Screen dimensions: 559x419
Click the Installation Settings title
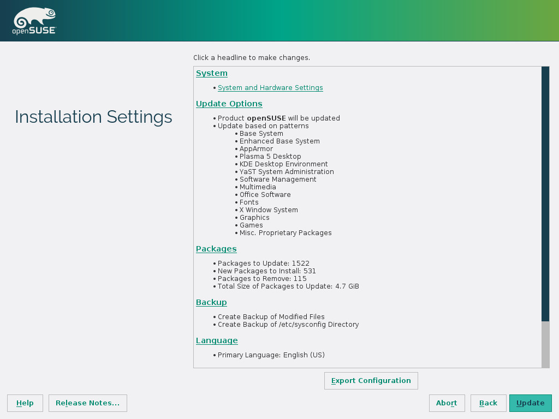pos(93,117)
